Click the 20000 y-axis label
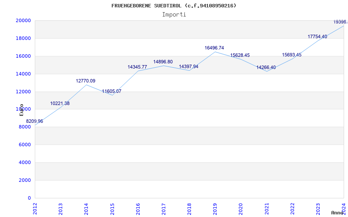Viewport: 348px width, 217px height. [x=23, y=20]
